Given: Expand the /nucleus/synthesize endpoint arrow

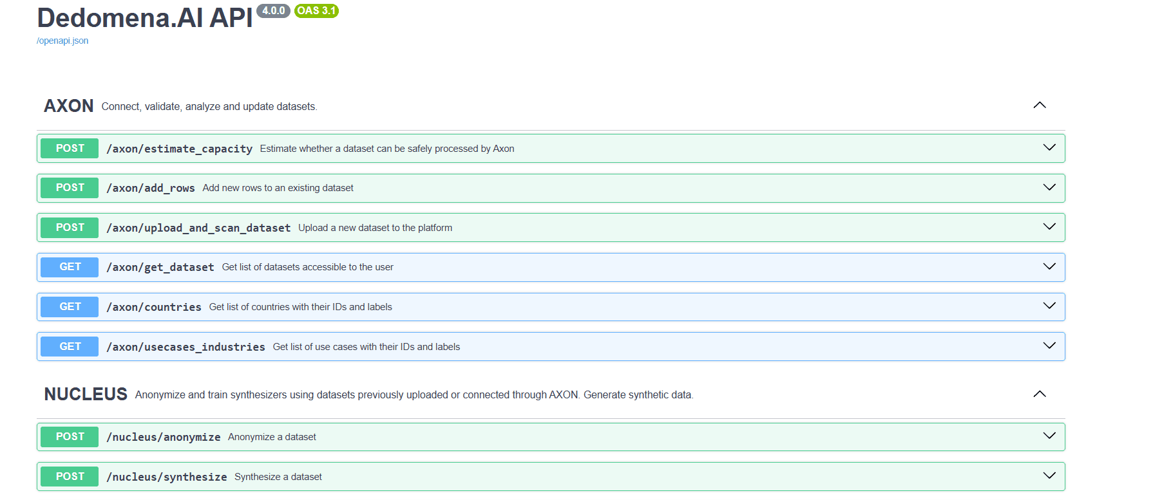Looking at the screenshot, I should [x=1049, y=476].
